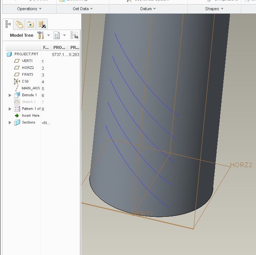Viewport: 256px width, 255px height.
Task: Click the <N... value for Sections
Action: point(46,123)
